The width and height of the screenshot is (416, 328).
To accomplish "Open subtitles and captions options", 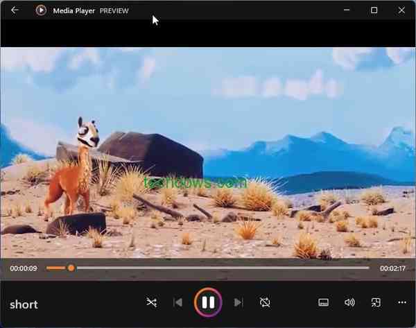I will coord(323,302).
